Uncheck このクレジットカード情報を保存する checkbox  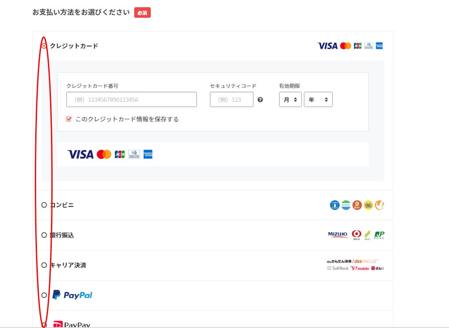click(69, 119)
